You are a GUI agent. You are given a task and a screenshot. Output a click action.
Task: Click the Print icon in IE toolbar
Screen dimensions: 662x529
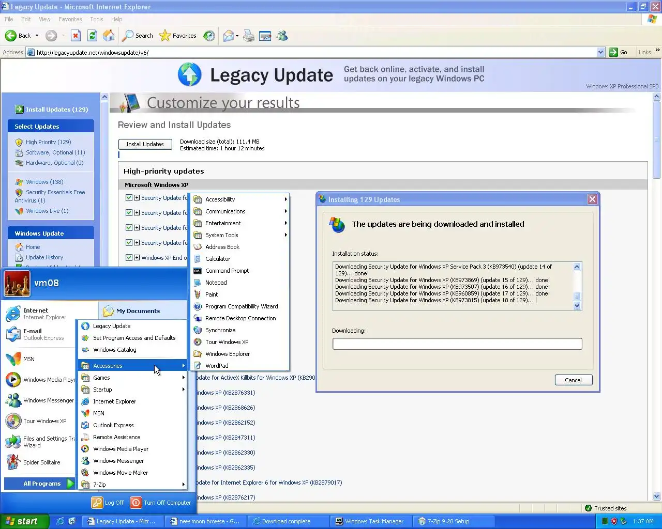tap(249, 36)
